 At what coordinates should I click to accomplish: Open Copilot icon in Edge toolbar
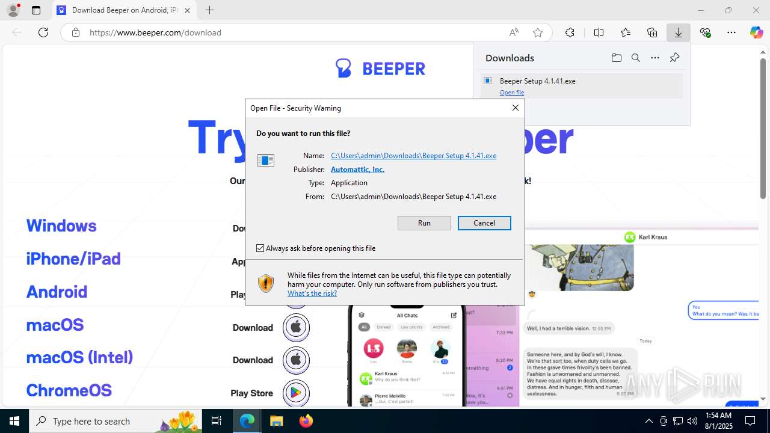[x=756, y=32]
